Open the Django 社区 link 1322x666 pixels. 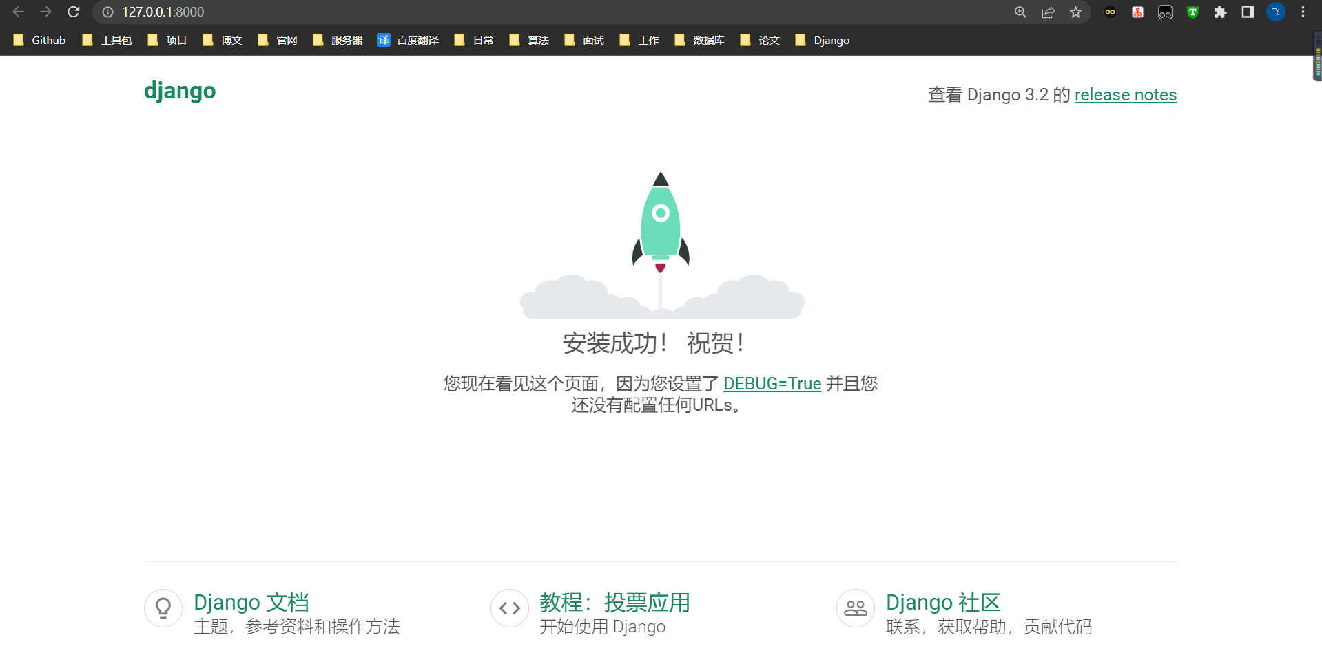click(x=943, y=602)
